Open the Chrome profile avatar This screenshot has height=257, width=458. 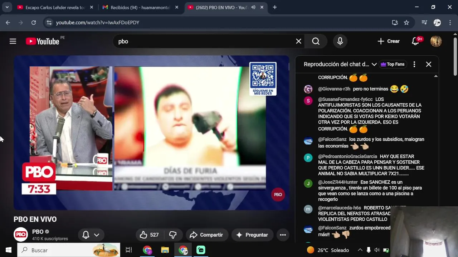(437, 22)
